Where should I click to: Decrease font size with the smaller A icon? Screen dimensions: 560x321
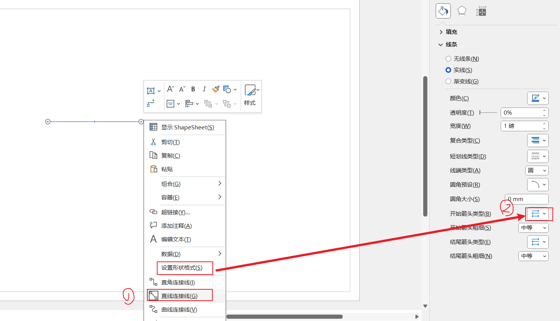(x=182, y=89)
